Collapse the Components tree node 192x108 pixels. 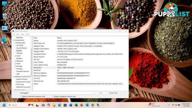[13, 40]
